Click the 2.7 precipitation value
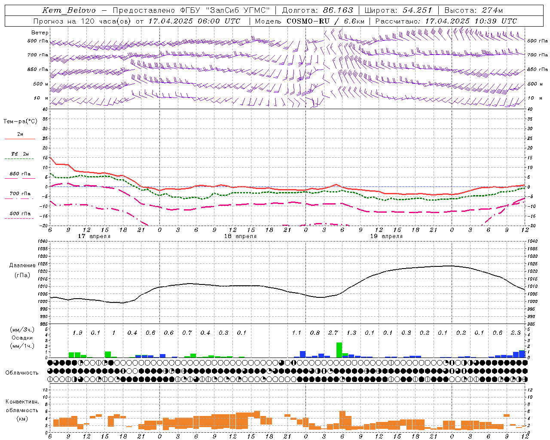The width and height of the screenshot is (550, 440). (333, 333)
